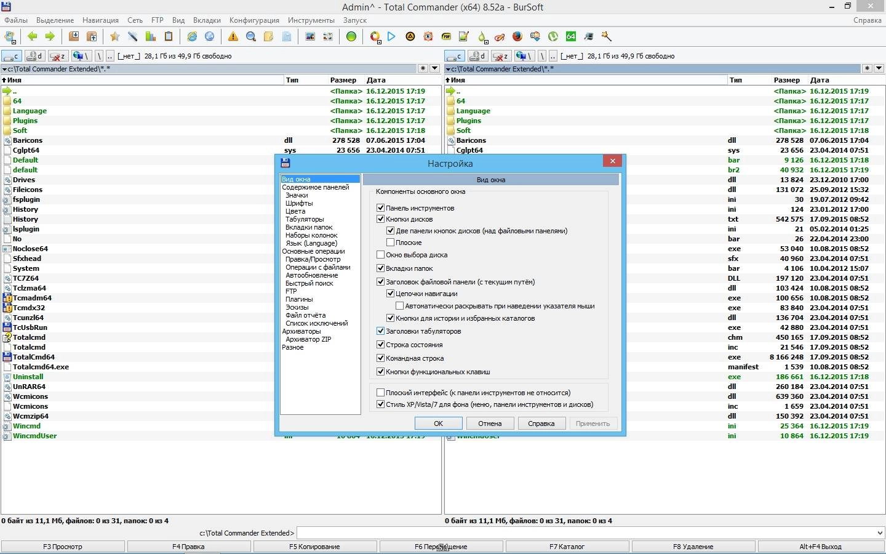The height and width of the screenshot is (554, 886).
Task: Open 'Файлы' menu
Action: [16, 20]
